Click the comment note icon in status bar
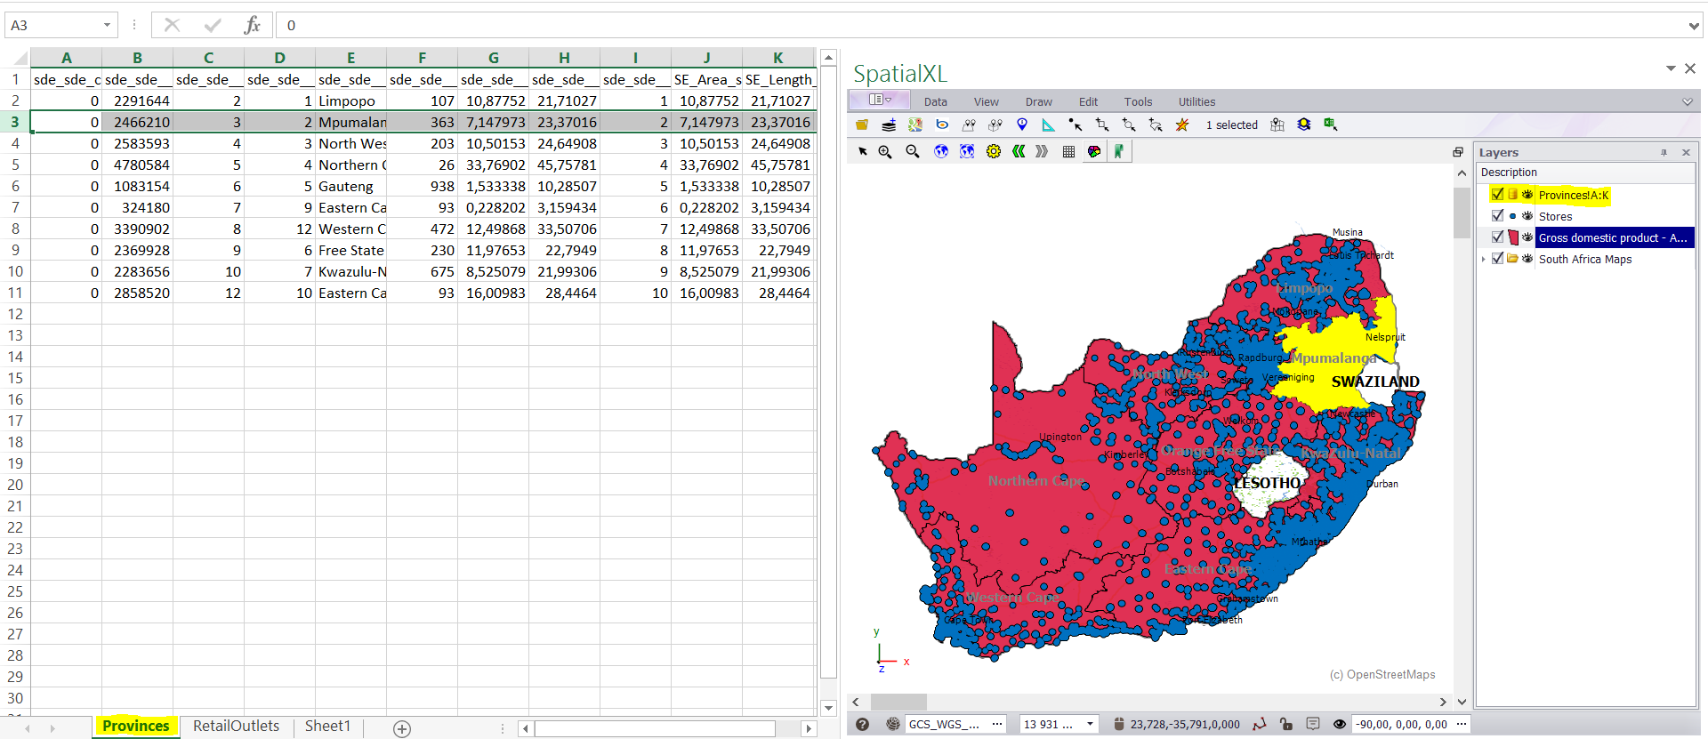The width and height of the screenshot is (1708, 739). point(1313,724)
